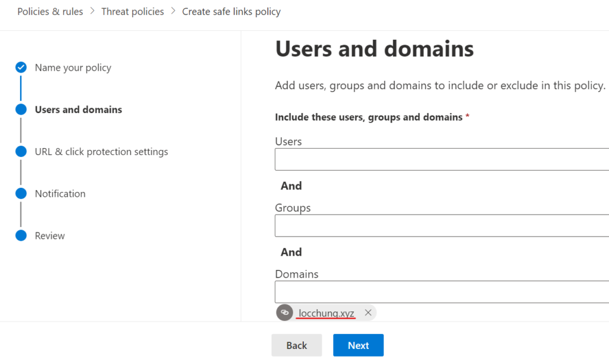Select the Users and domains step
This screenshot has height=362, width=609.
pos(79,109)
